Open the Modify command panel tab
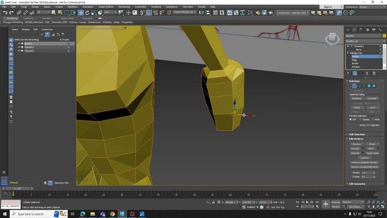387x218 pixels. click(354, 30)
